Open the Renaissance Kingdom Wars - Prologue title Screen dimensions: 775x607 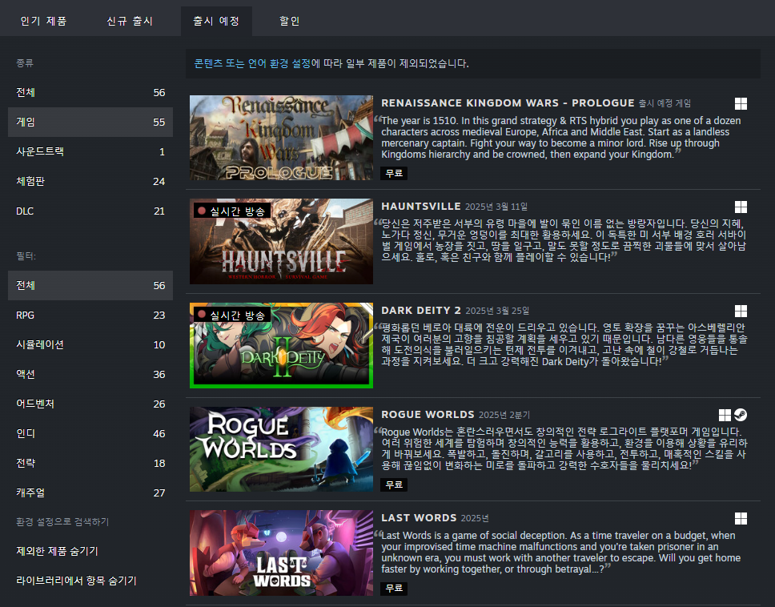pyautogui.click(x=508, y=103)
